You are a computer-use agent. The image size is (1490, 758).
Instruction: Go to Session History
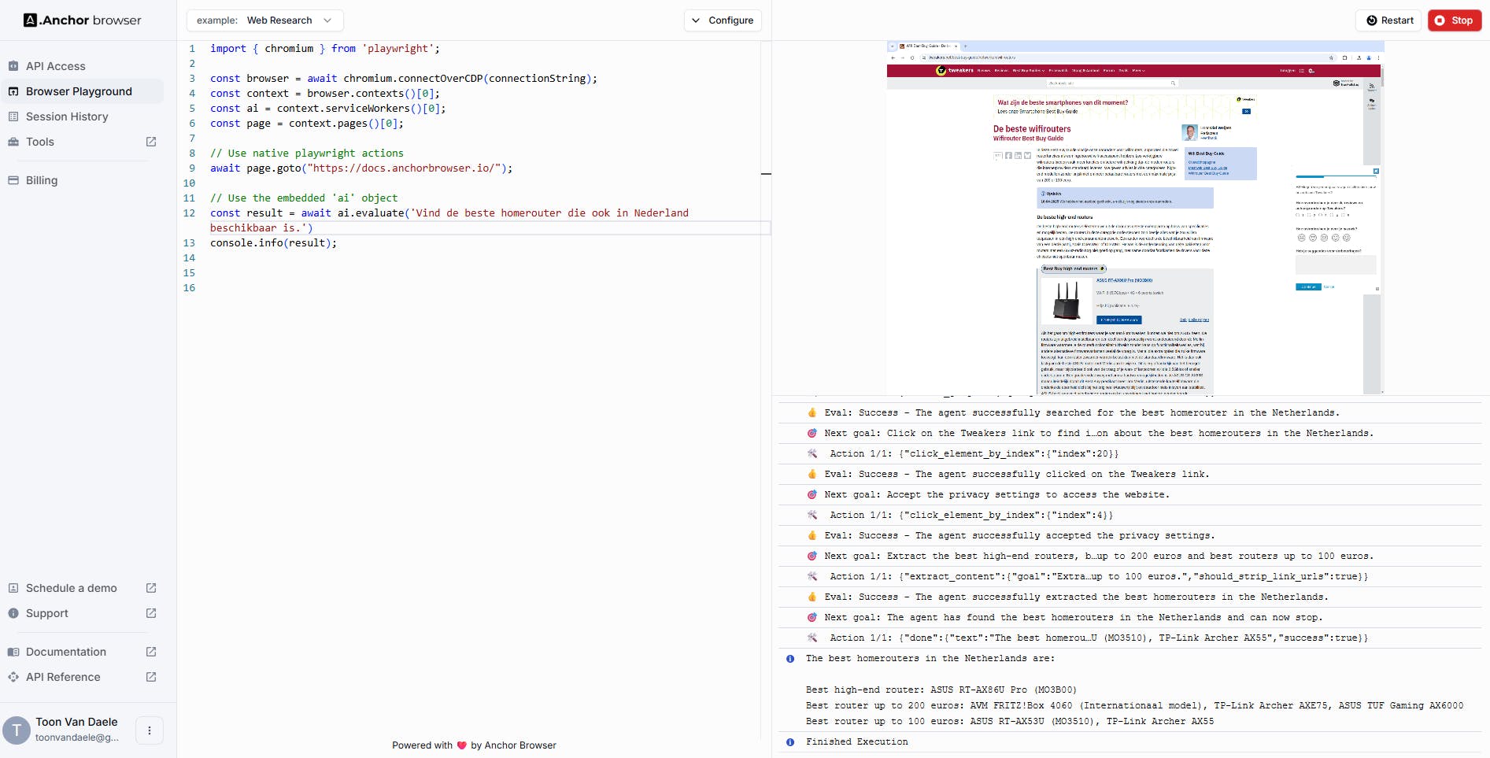(67, 116)
